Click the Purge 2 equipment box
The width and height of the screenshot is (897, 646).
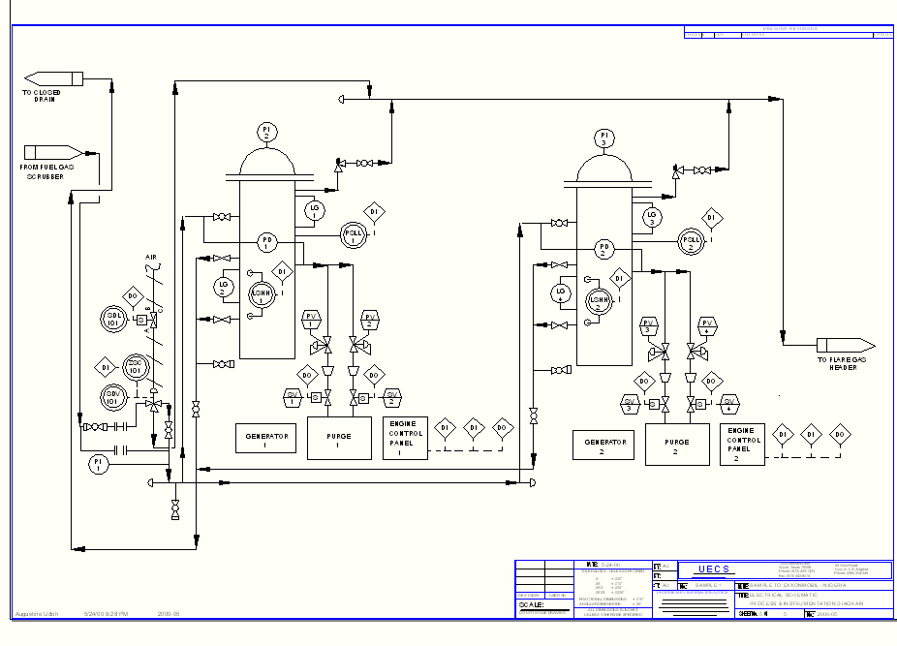[x=677, y=445]
